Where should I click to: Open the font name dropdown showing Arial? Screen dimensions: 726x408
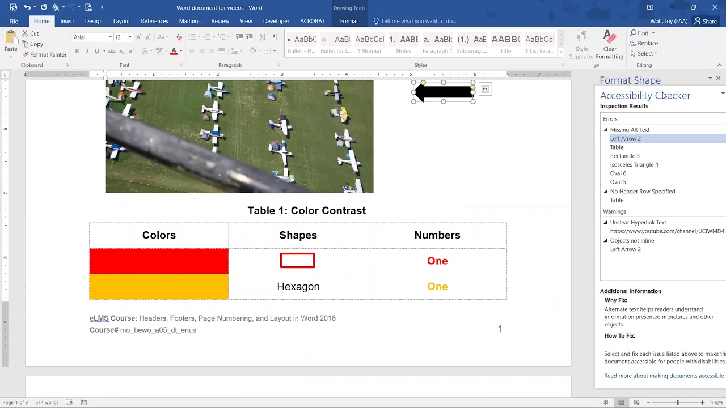tap(109, 37)
